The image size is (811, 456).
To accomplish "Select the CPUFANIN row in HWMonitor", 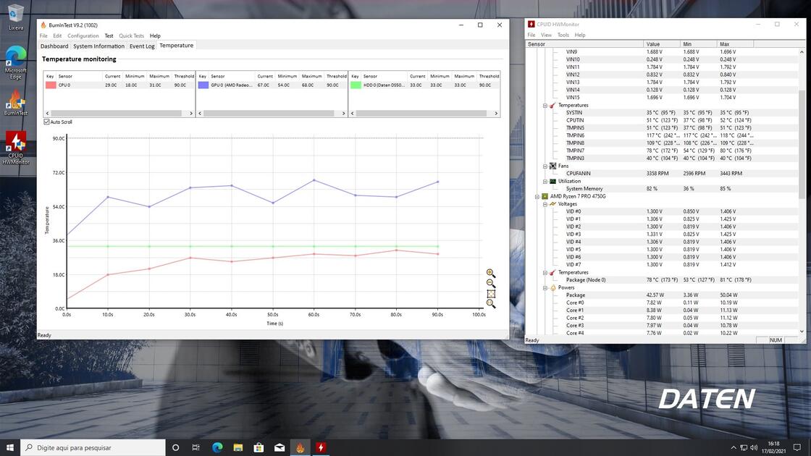I will [662, 173].
